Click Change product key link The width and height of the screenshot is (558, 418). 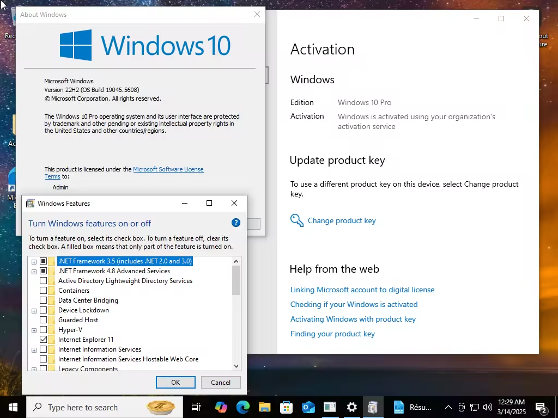[342, 220]
